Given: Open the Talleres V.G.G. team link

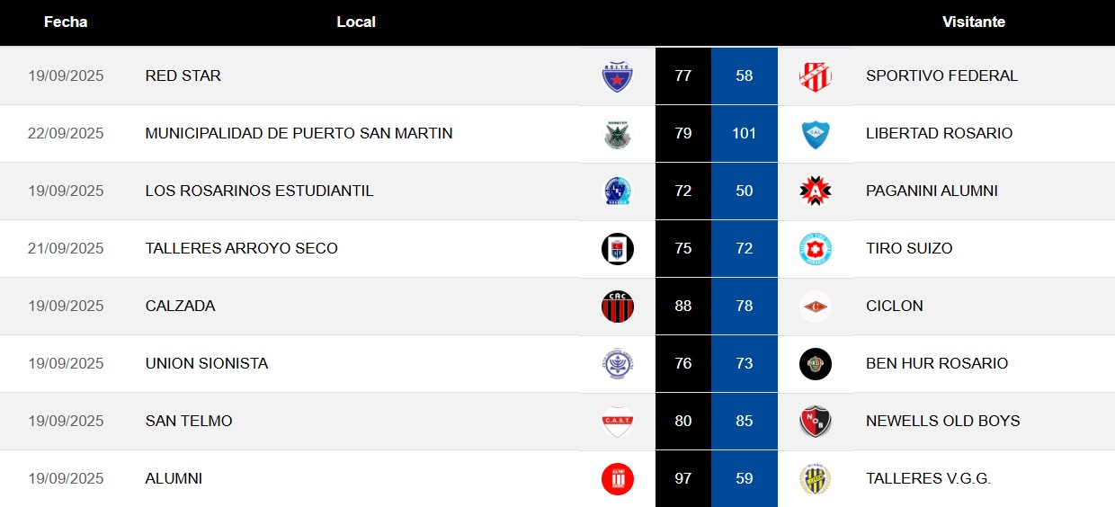Looking at the screenshot, I should point(928,478).
